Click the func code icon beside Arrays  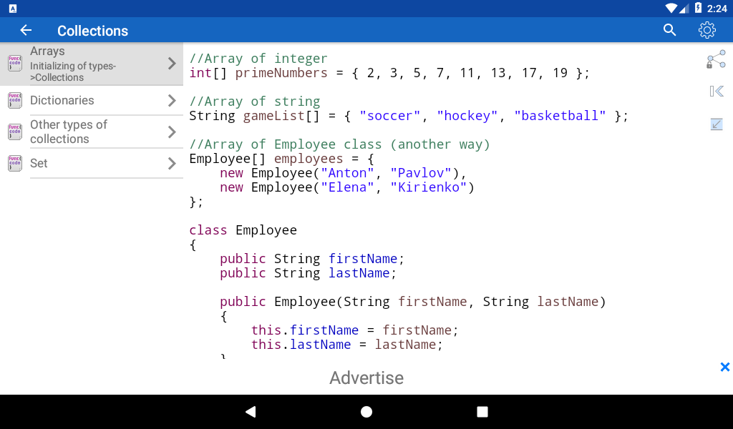coord(15,63)
